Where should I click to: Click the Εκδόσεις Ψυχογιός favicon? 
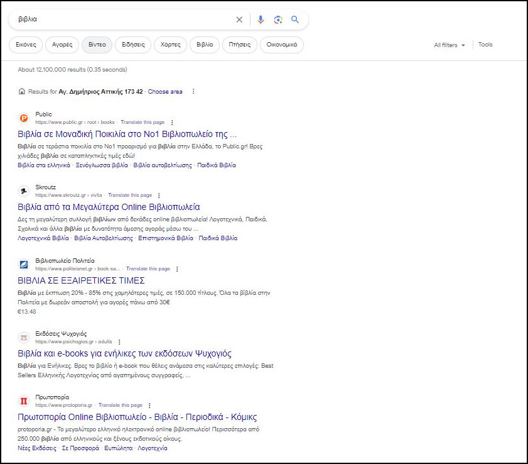[x=24, y=337]
